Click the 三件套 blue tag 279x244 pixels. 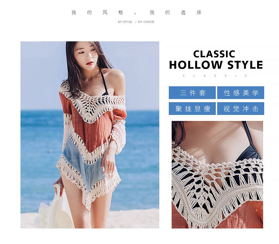point(192,93)
